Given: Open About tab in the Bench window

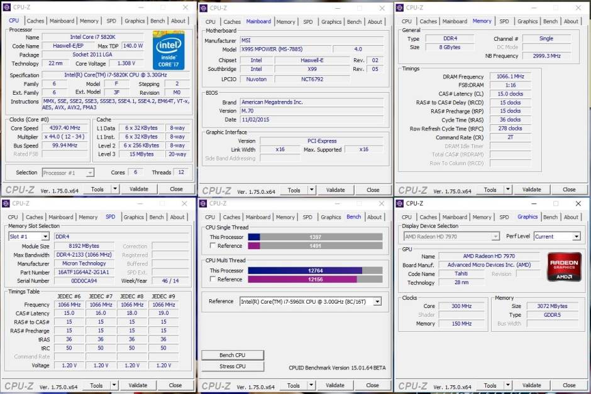Looking at the screenshot, I should pyautogui.click(x=375, y=217).
